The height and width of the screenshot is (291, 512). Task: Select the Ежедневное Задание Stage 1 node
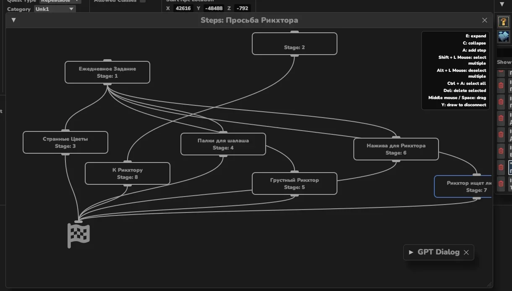[107, 72]
